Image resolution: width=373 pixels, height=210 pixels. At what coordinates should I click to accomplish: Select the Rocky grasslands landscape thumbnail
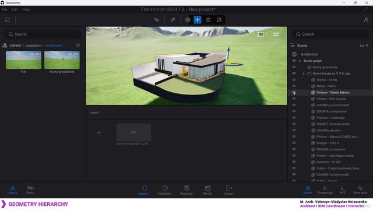(62, 60)
